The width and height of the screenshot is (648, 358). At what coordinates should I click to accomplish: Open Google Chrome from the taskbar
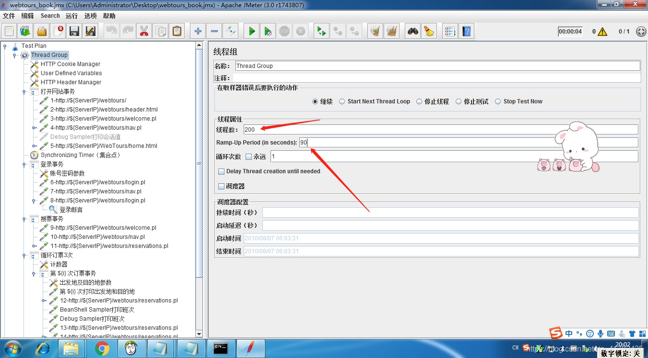(x=101, y=349)
